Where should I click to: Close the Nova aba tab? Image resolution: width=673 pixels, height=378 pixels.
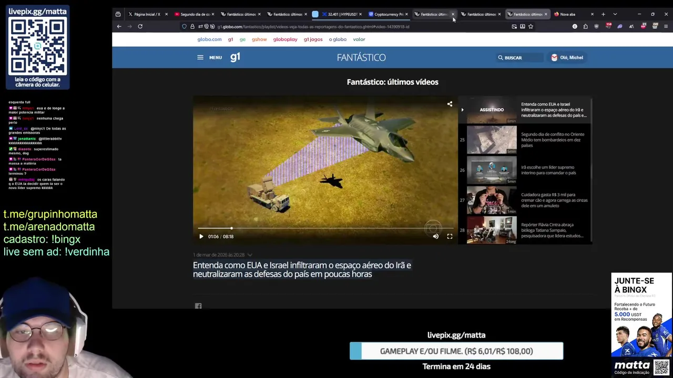(x=592, y=14)
